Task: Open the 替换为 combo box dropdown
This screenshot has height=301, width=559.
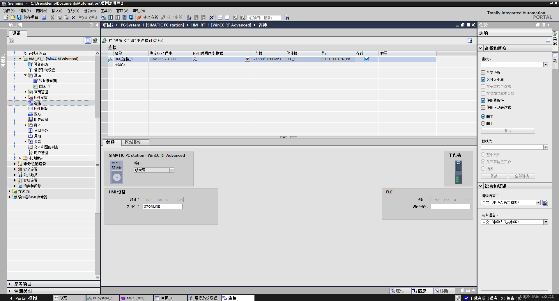Action: coord(546,147)
